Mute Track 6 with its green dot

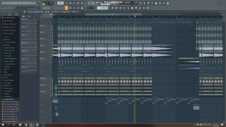(51, 56)
